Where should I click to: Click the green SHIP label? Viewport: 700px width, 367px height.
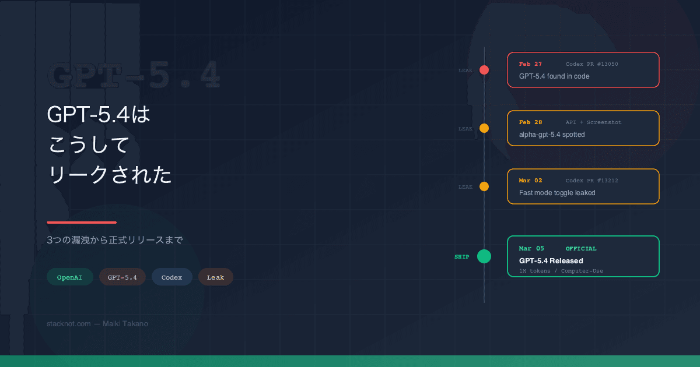[x=462, y=257]
